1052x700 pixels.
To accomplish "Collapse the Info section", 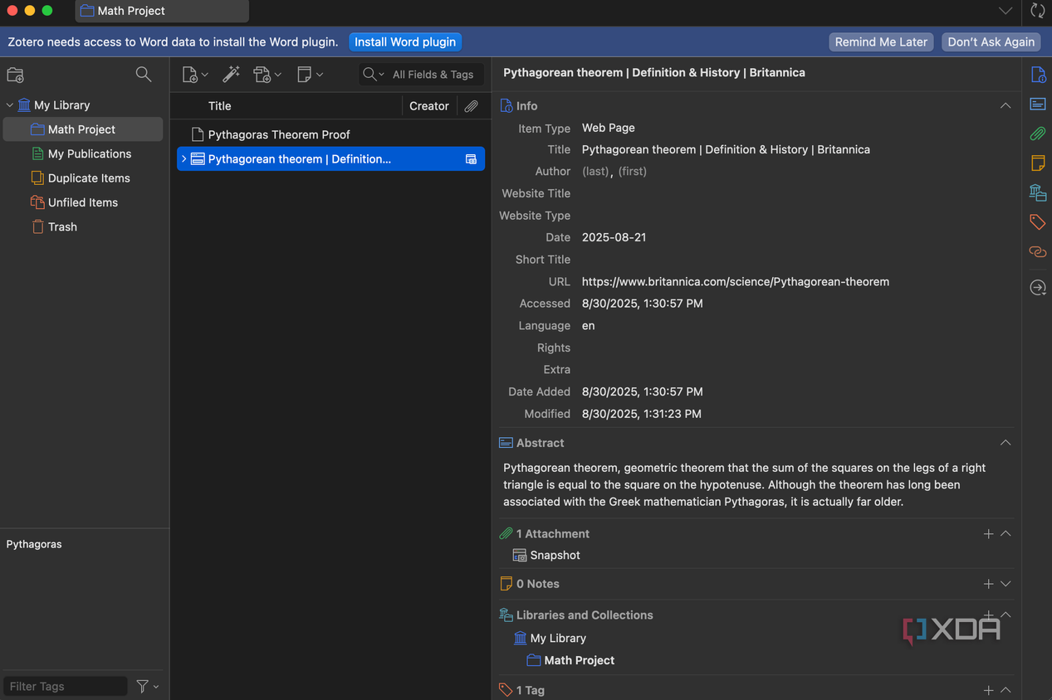I will (1006, 106).
